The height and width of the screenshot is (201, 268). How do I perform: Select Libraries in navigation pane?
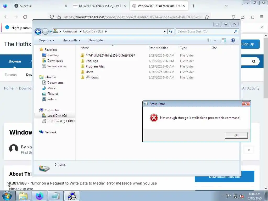pos(51,77)
